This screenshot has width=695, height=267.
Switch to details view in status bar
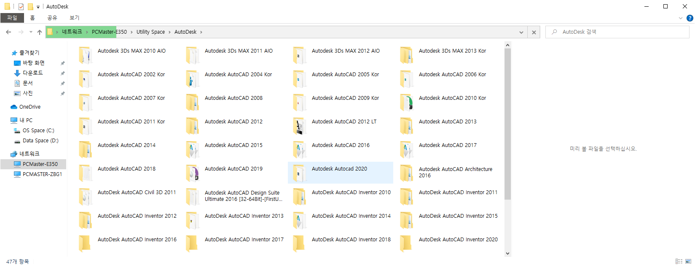(679, 262)
